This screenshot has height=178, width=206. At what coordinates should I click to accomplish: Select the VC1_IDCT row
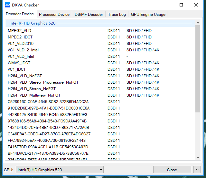coord(100,69)
